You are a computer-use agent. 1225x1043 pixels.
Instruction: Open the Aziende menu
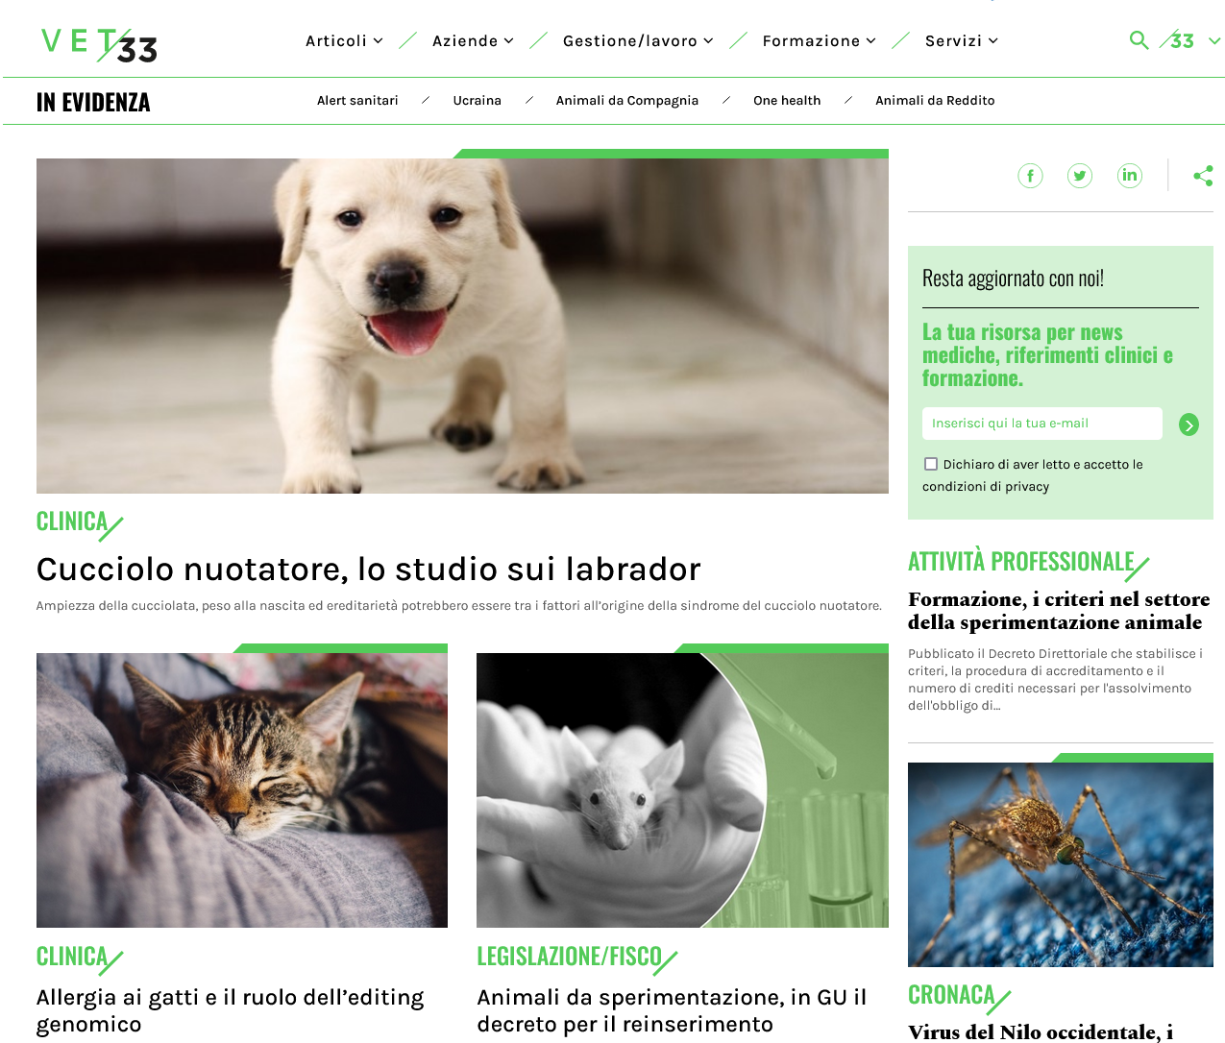coord(473,40)
